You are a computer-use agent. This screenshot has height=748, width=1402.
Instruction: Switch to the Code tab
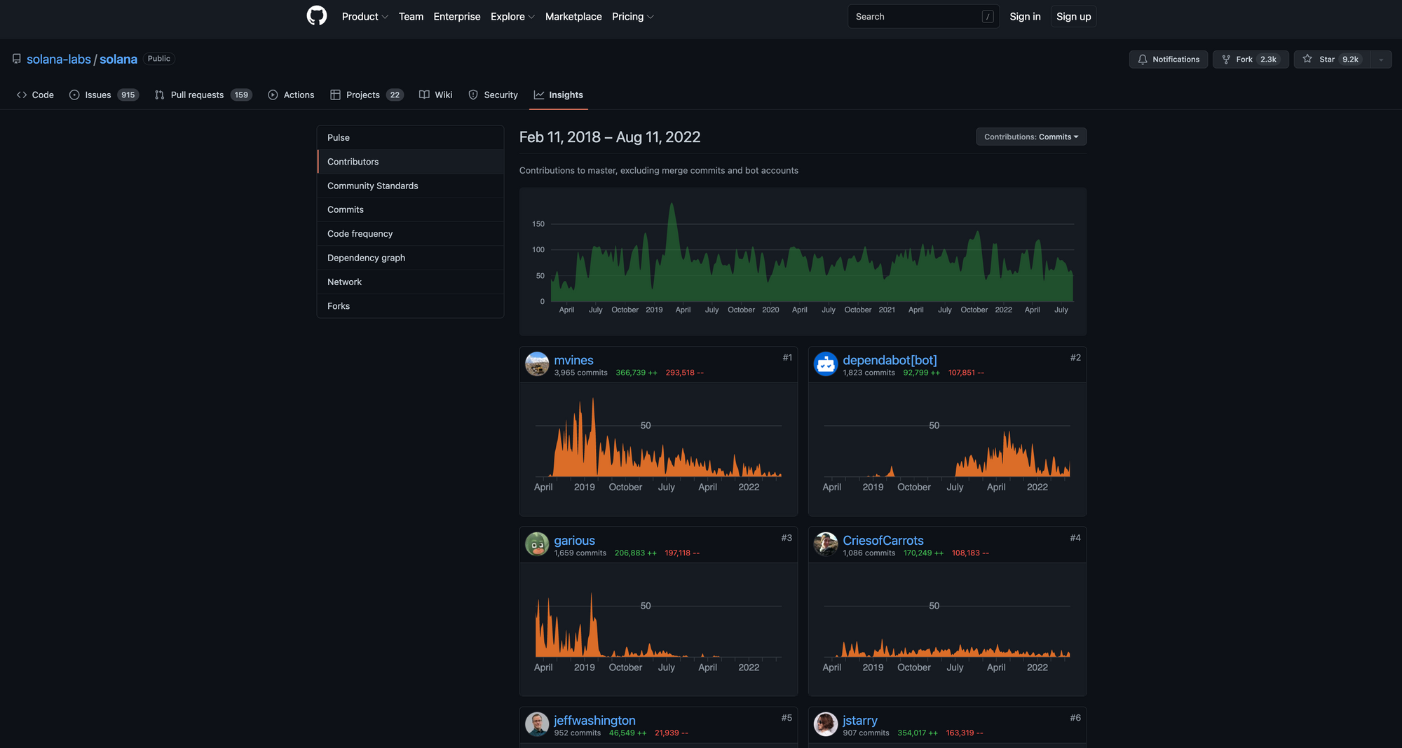click(x=35, y=95)
